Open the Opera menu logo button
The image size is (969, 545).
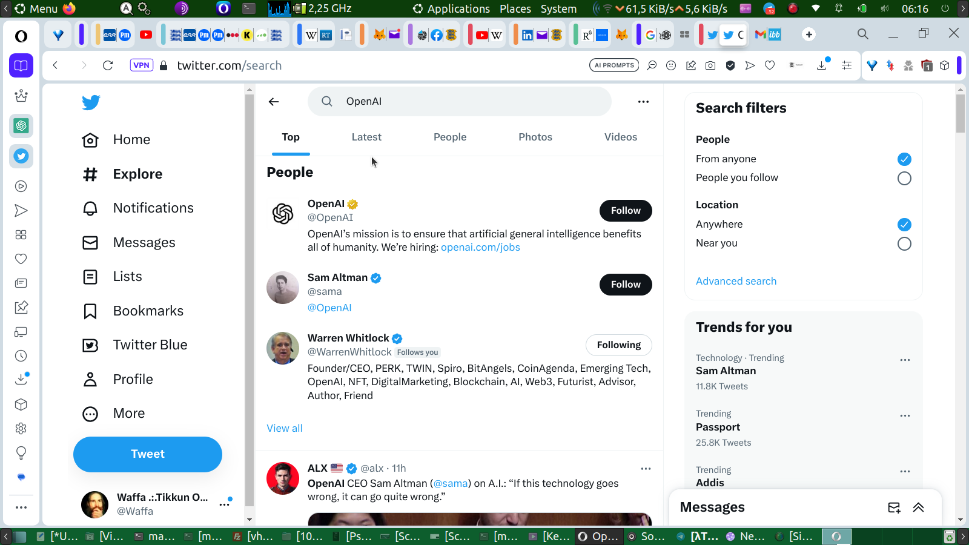pos(21,36)
